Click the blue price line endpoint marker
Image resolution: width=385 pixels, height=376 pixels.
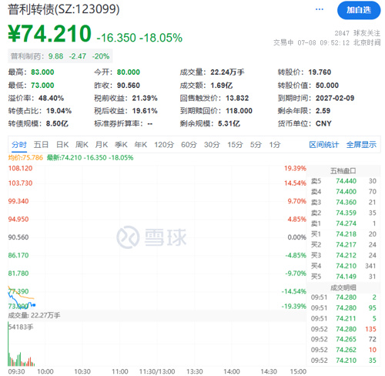[35, 305]
